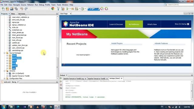Screen dimensions: 194x109
Task: Select the ticket_details.jsp file
Action: pyautogui.click(x=18, y=32)
